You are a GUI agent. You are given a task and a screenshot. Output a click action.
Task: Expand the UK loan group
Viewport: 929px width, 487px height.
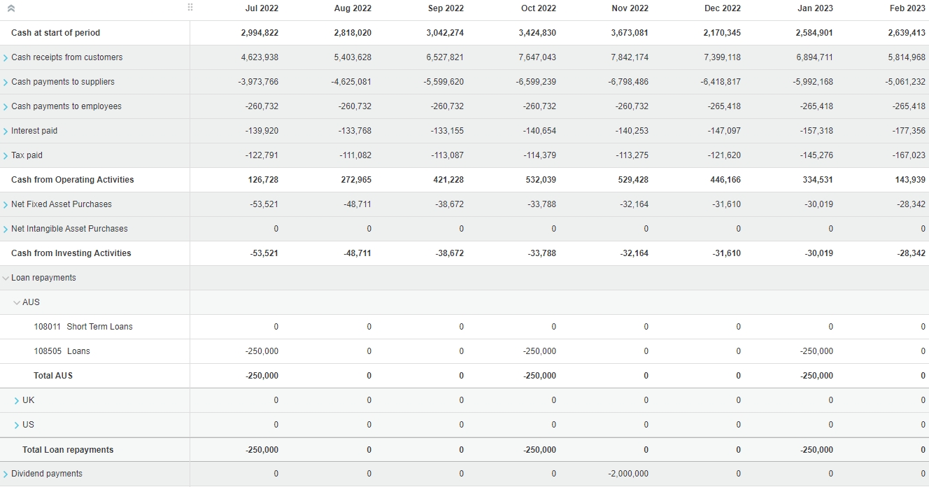click(17, 400)
